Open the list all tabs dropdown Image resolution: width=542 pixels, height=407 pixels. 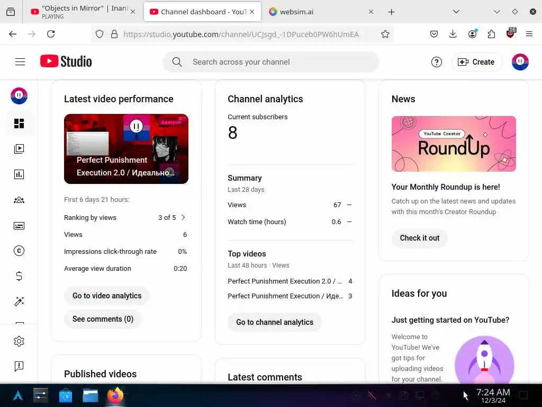click(456, 12)
